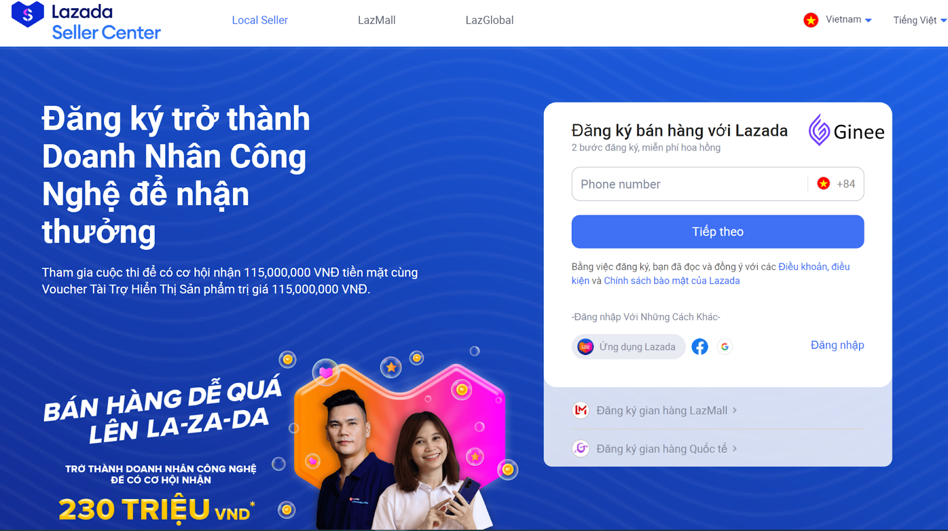Click the LazMall registration icon
Screen dimensions: 948x531
click(x=581, y=410)
